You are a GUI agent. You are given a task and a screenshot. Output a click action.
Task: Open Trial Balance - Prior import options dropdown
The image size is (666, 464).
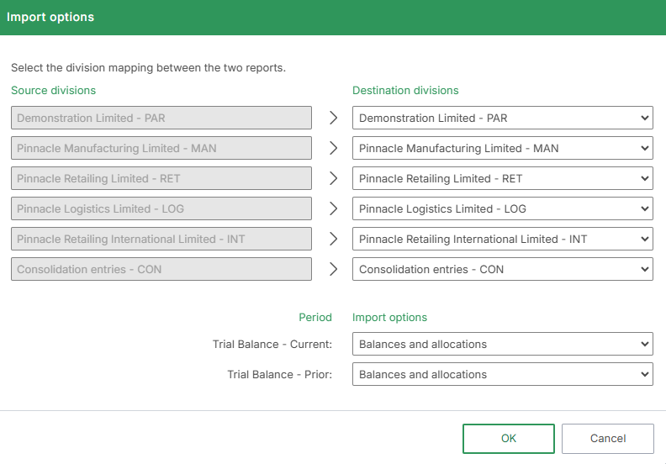click(502, 374)
